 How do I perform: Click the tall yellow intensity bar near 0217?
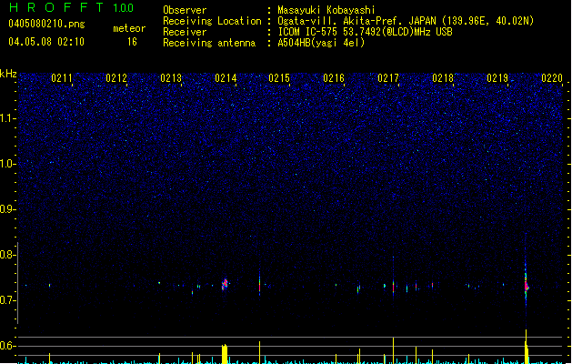(393, 350)
